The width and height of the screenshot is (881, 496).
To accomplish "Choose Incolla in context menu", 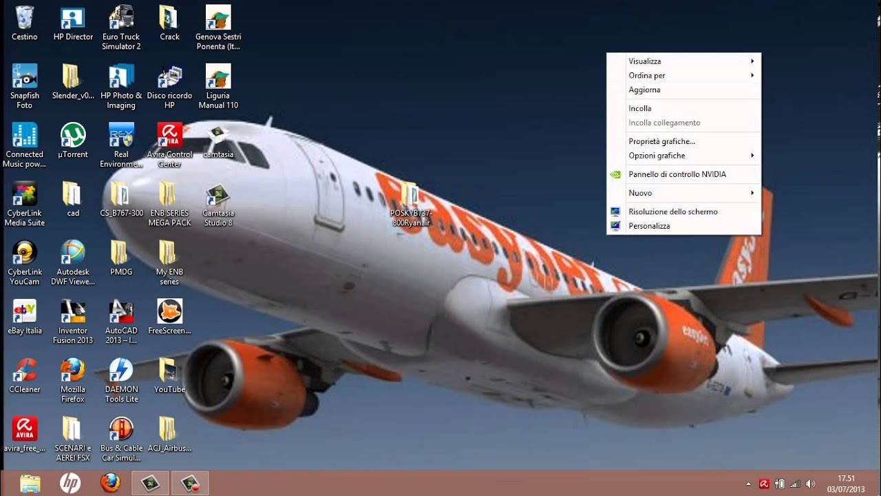I will point(683,108).
